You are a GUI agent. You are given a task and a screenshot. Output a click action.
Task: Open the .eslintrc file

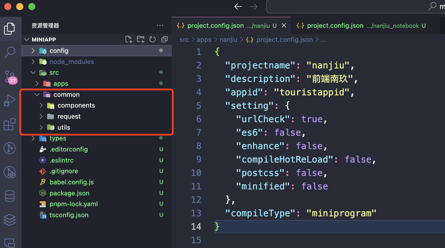tap(97, 160)
